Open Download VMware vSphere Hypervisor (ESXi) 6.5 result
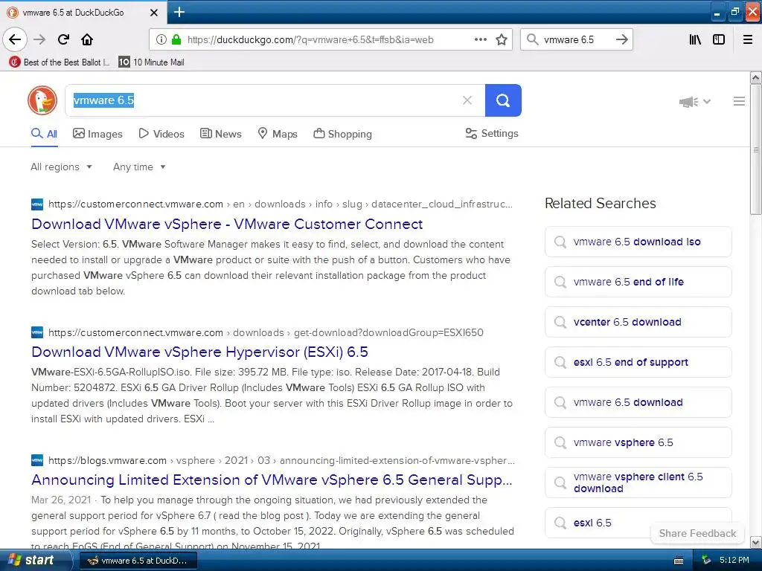Image resolution: width=762 pixels, height=571 pixels. pyautogui.click(x=199, y=352)
